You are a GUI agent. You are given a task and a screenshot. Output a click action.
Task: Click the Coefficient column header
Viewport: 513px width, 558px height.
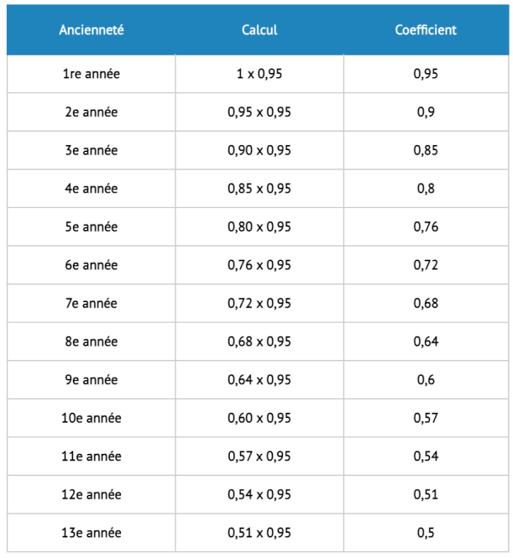[x=426, y=30]
